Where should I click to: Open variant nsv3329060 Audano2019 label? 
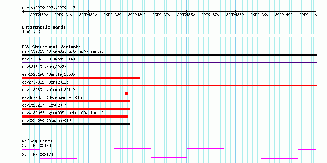pyautogui.click(x=47, y=121)
